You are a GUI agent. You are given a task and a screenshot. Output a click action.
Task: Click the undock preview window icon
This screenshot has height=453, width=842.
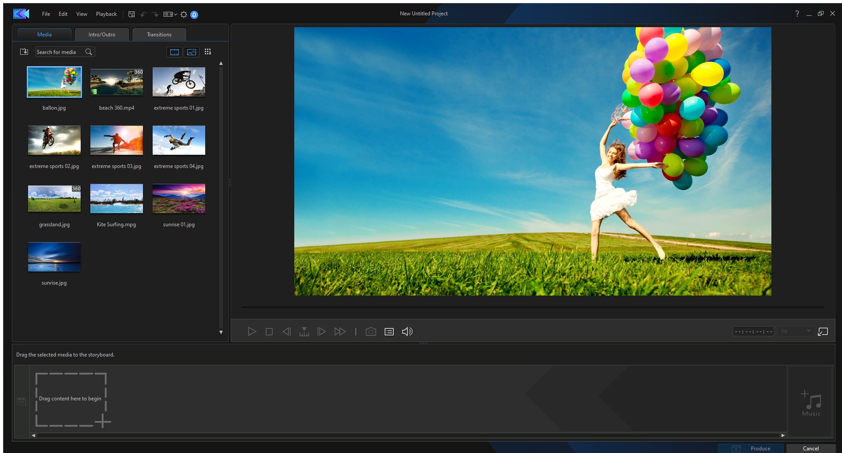[x=823, y=332]
